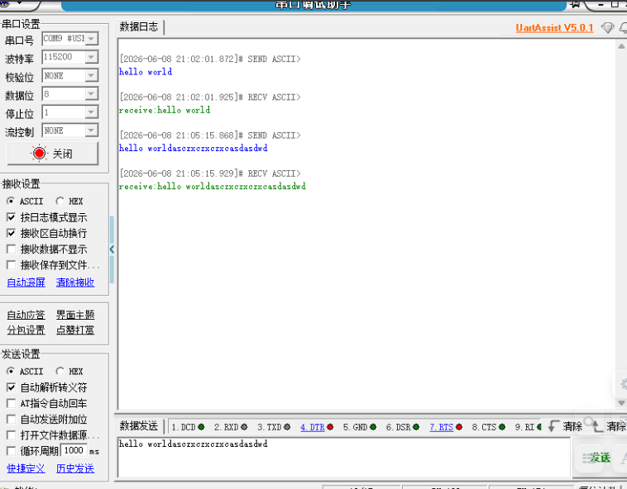Viewport: 627px width, 489px height.
Task: Toggle 接收区自动换行 checkbox
Action: tap(12, 233)
